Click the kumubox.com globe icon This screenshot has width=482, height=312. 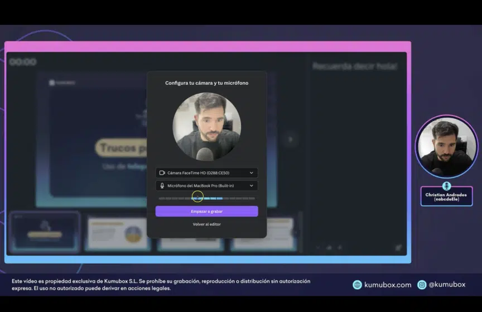pyautogui.click(x=357, y=285)
